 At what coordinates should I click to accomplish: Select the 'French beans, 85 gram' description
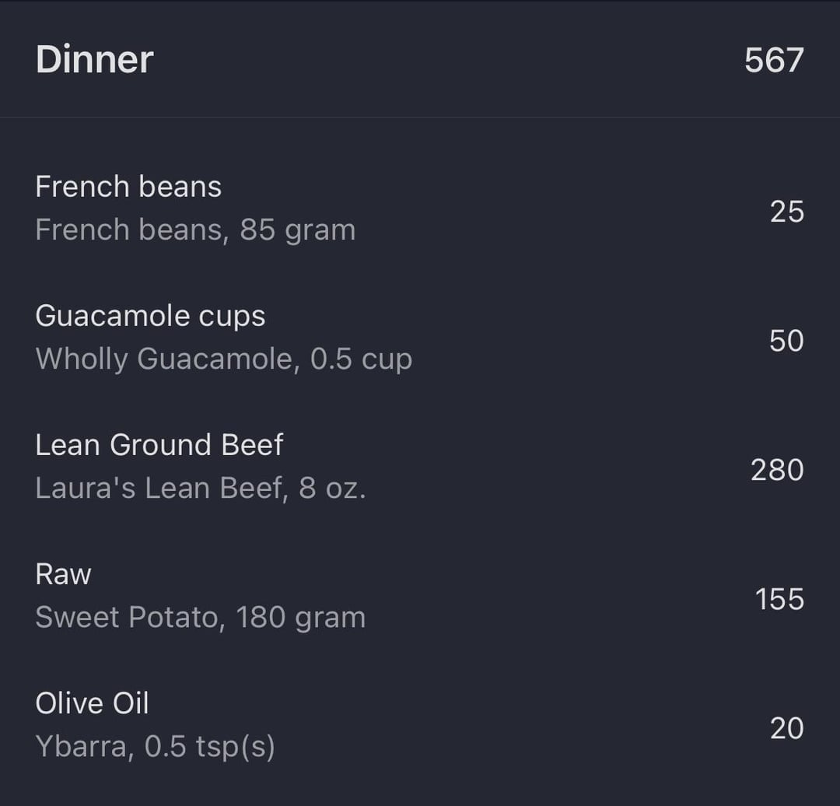pyautogui.click(x=195, y=230)
